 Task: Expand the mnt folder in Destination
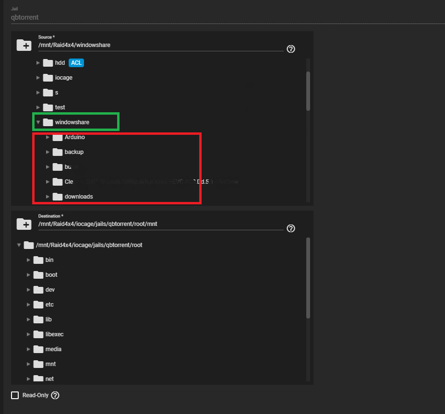(x=28, y=364)
